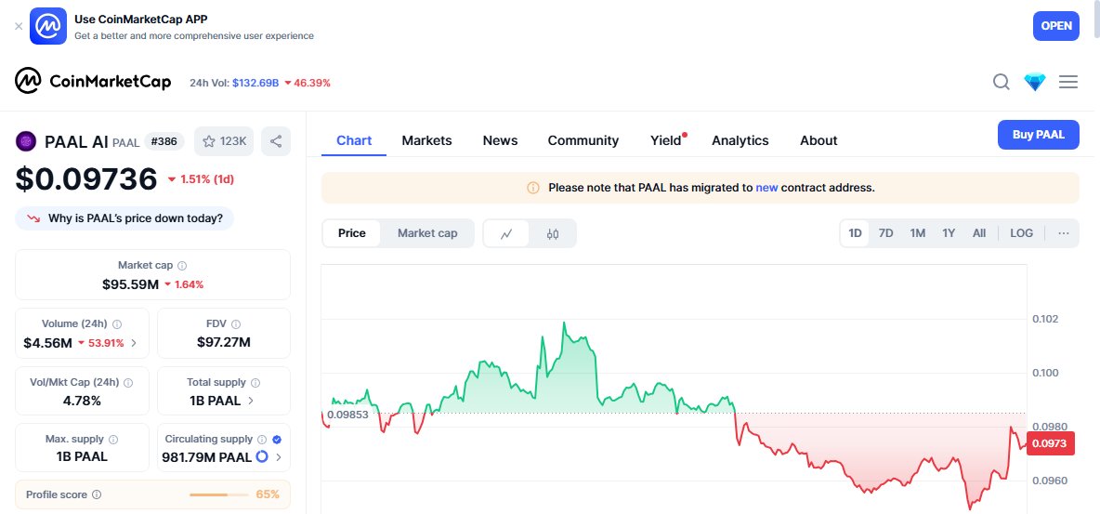Click the Volume (24h) info icon
1100x514 pixels.
[x=117, y=324]
